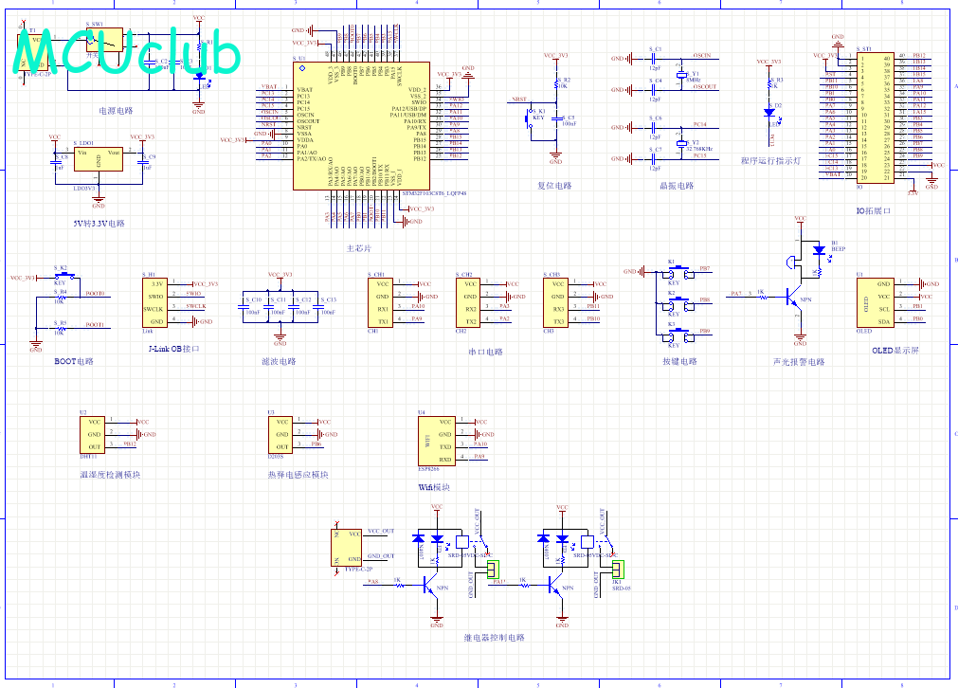Click the 8MHz crystal S_Y1
958x688 pixels.
click(x=681, y=75)
